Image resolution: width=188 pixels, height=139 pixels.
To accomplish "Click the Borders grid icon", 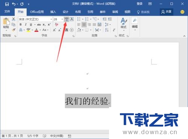I will coord(87,30).
